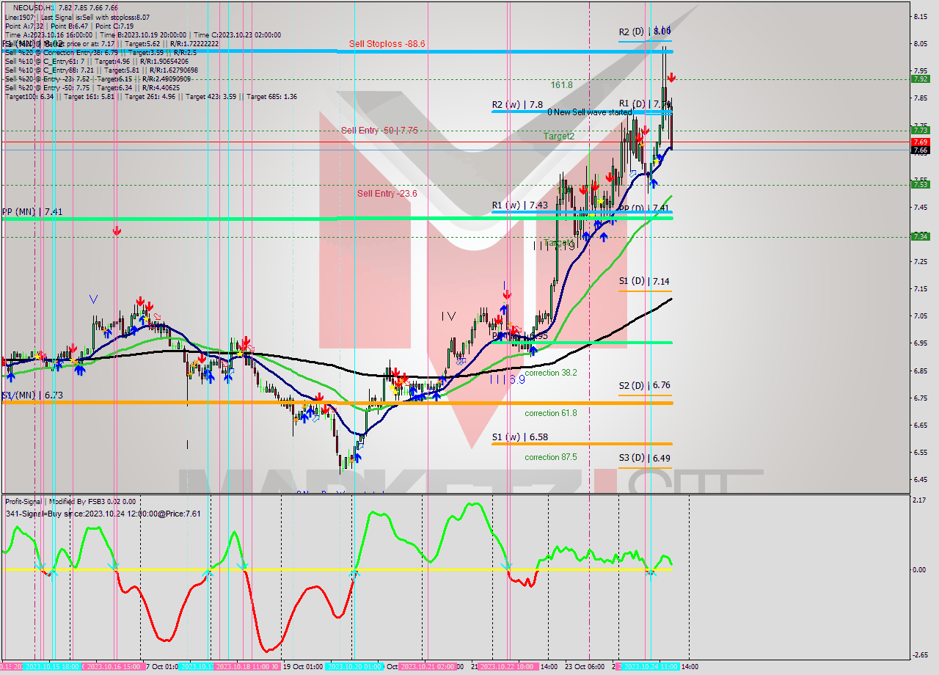
Task: Select the 'Sell Entry -50 | 7.75' label
Action: click(379, 130)
